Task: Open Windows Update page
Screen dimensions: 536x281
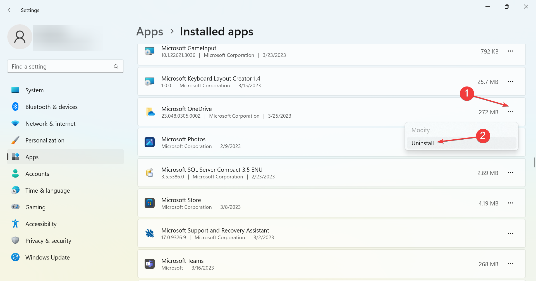Action: pos(65,257)
